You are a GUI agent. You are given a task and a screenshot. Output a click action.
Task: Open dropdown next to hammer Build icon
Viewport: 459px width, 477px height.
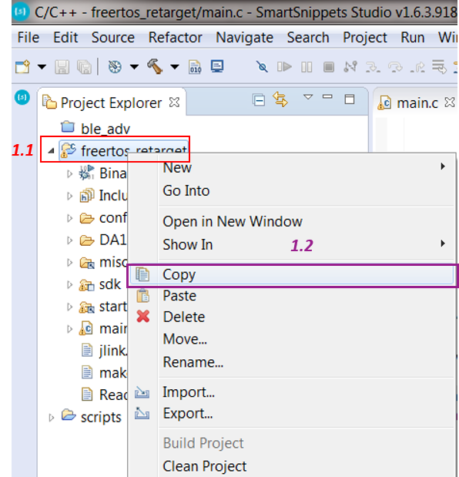click(175, 66)
